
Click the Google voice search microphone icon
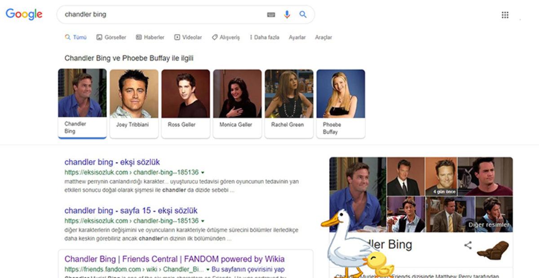point(287,14)
